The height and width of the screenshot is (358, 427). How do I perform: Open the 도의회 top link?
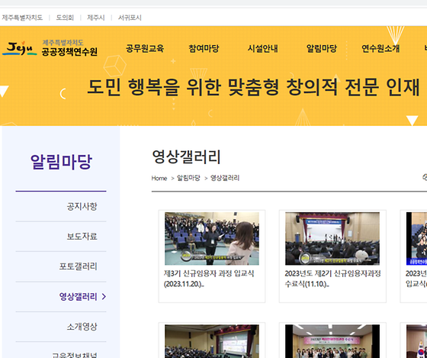point(65,18)
